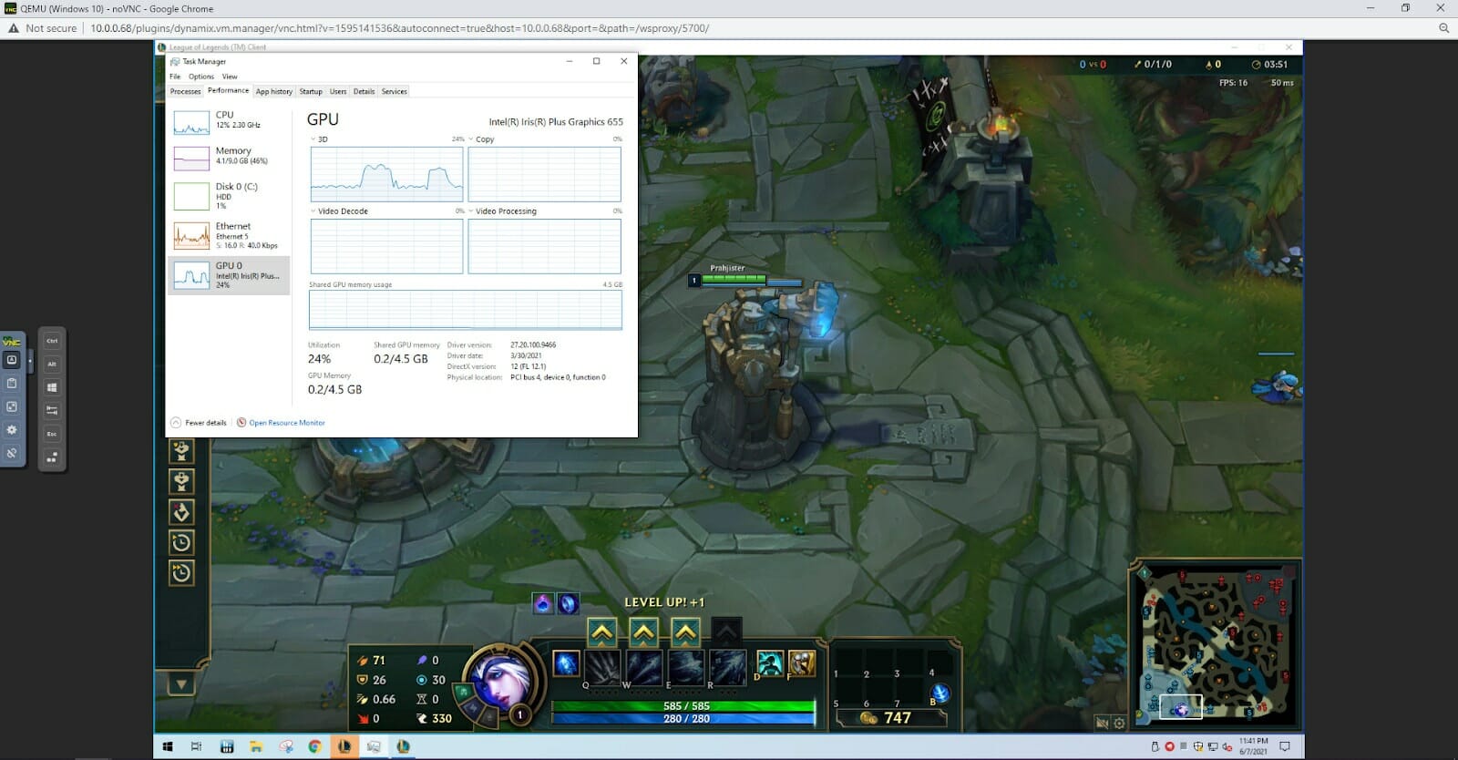
Task: Select the Disk 0 (C:) item
Action: 229,196
